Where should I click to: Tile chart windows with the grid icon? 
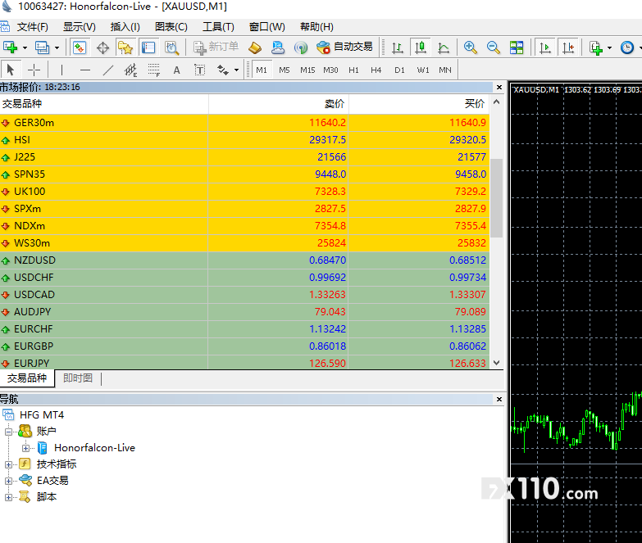click(517, 48)
